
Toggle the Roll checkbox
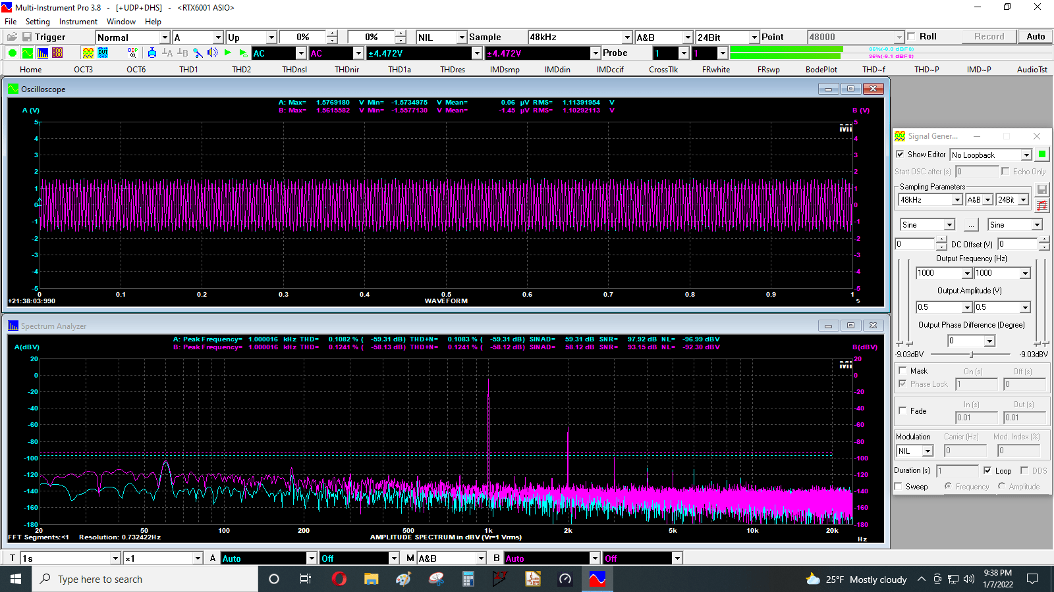pos(911,37)
